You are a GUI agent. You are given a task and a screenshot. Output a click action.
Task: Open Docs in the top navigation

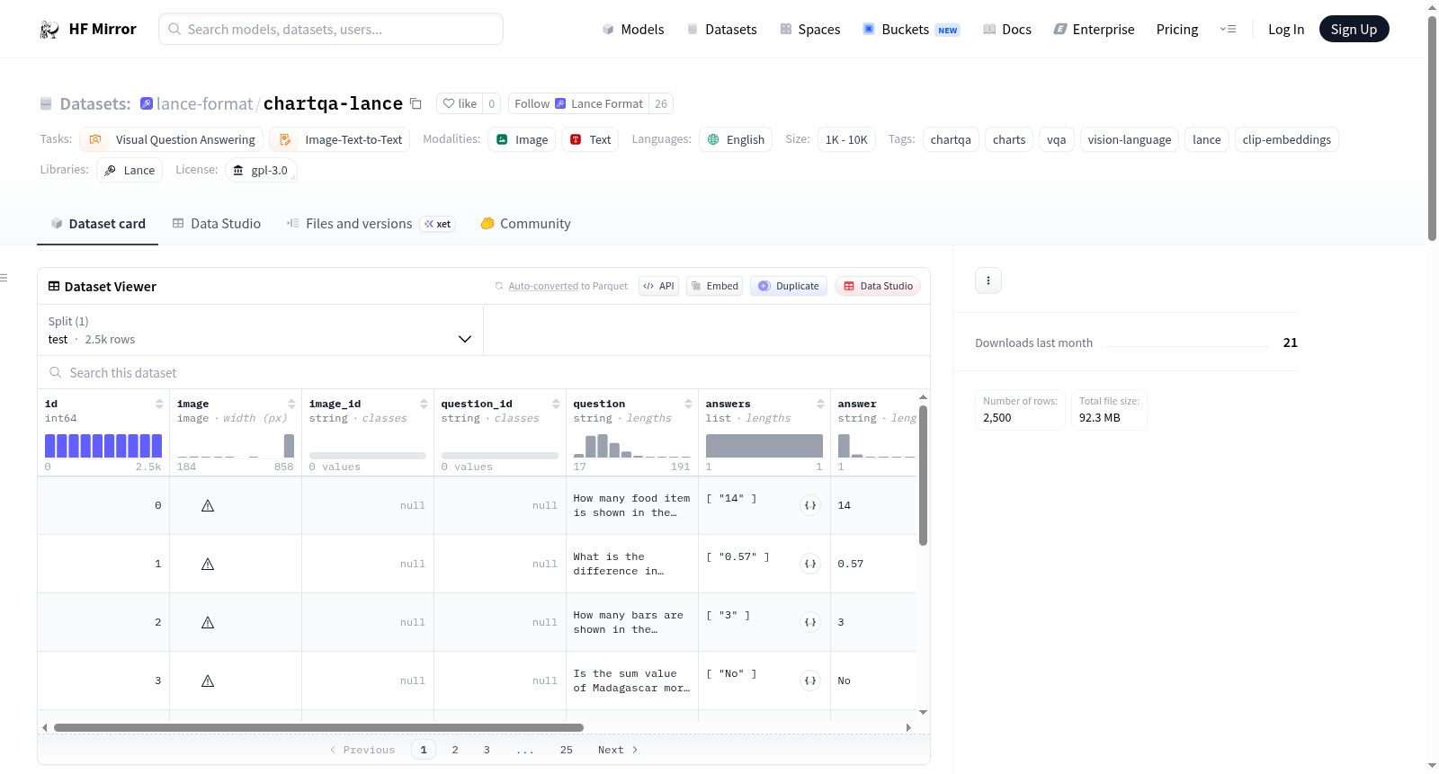coord(1007,30)
